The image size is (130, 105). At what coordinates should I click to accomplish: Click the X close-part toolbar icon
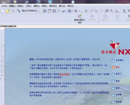(13, 11)
